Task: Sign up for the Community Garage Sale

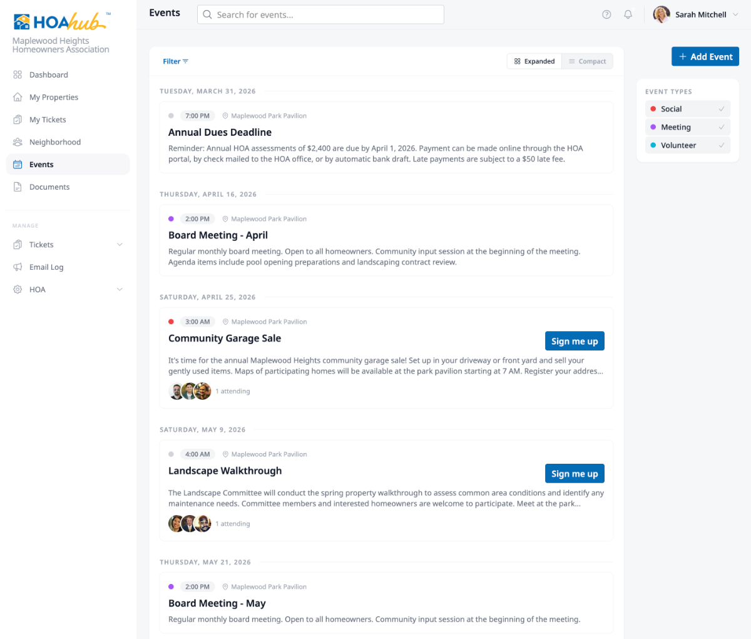Action: 575,340
